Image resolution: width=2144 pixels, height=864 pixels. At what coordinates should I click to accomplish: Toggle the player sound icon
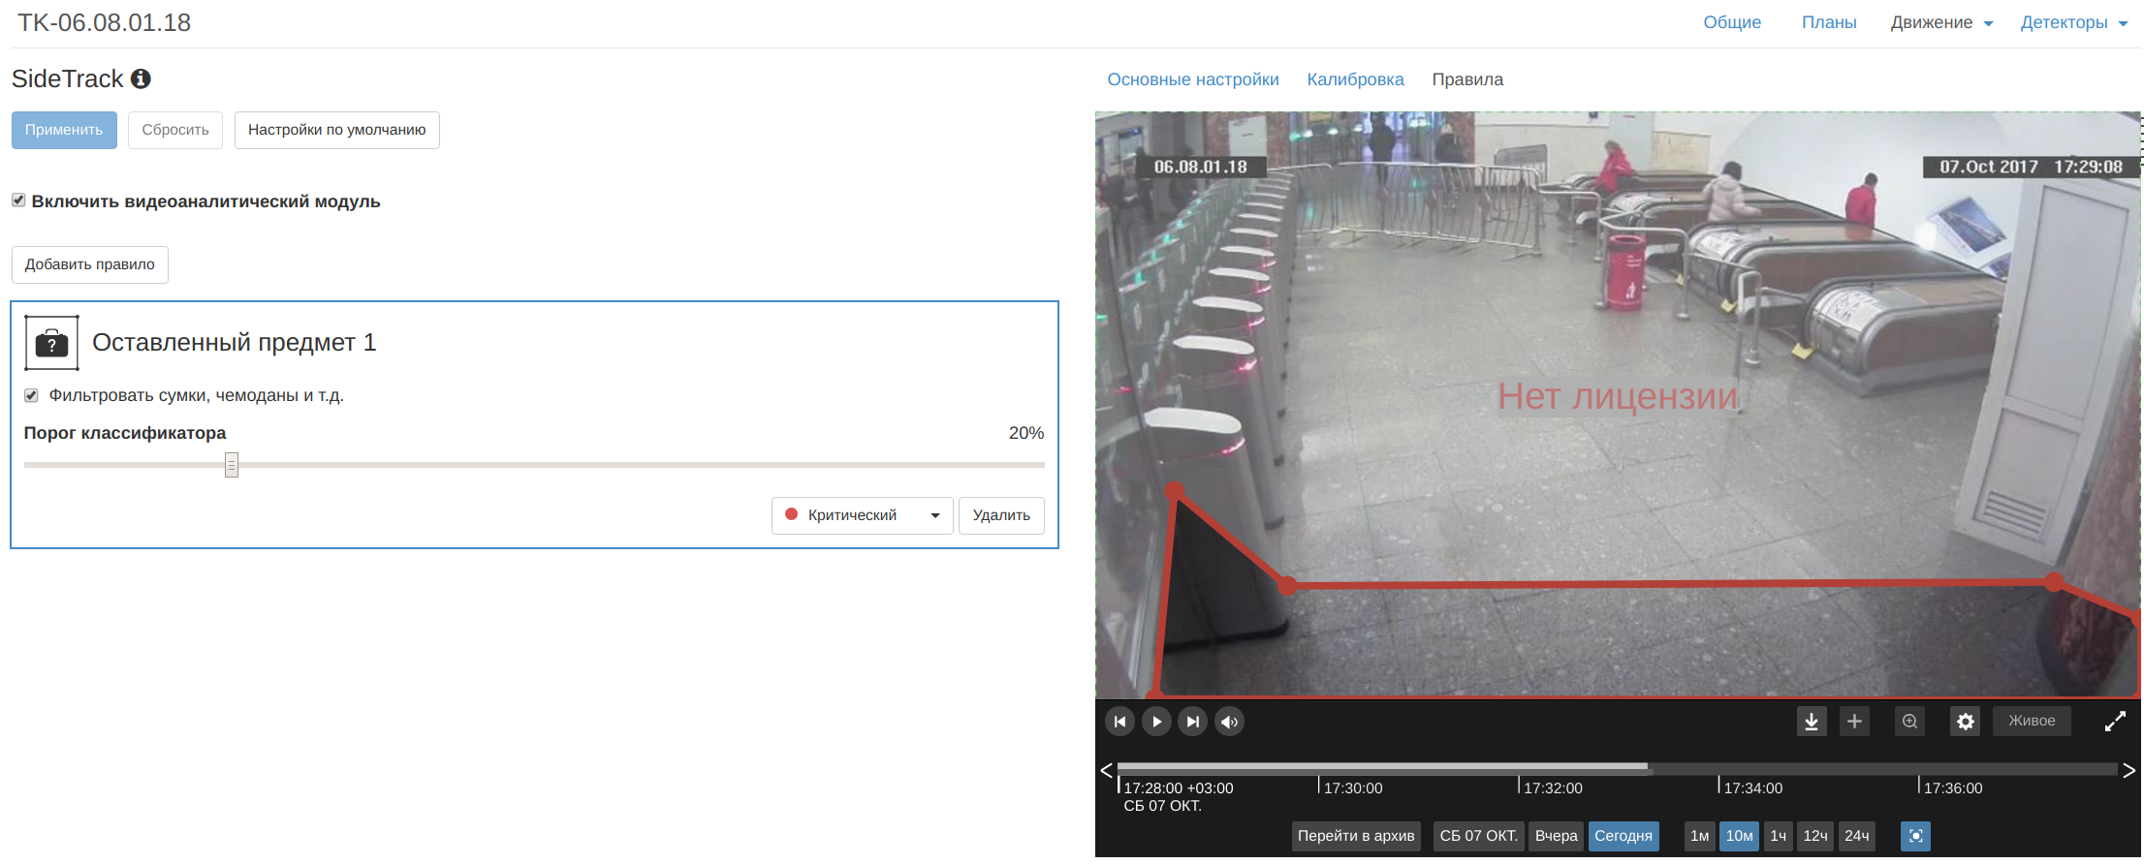[x=1229, y=722]
